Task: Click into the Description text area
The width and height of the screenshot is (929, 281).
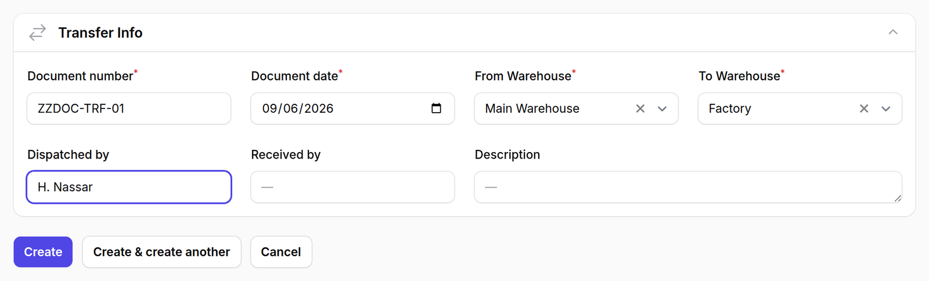Action: click(688, 187)
